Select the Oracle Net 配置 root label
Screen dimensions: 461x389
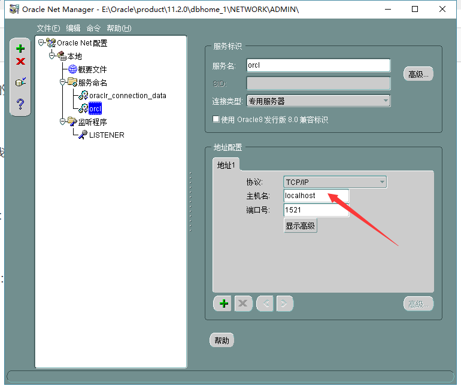[82, 43]
